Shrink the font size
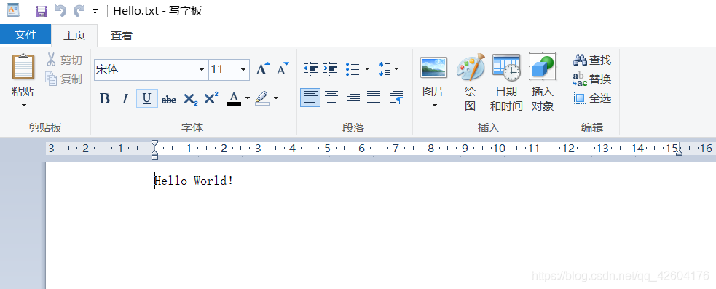 pyautogui.click(x=283, y=69)
